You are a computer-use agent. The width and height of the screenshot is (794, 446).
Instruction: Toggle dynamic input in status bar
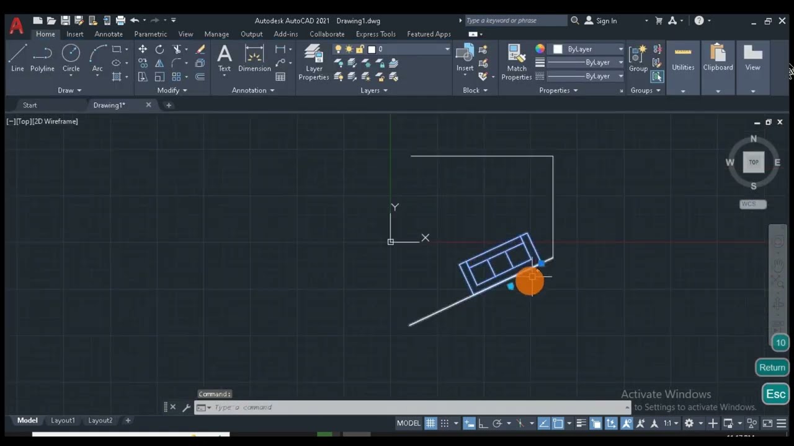470,424
